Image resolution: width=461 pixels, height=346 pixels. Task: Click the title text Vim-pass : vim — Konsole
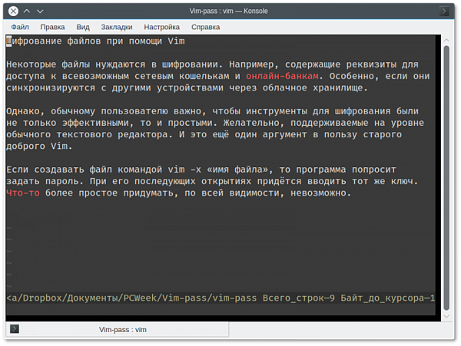tap(228, 12)
